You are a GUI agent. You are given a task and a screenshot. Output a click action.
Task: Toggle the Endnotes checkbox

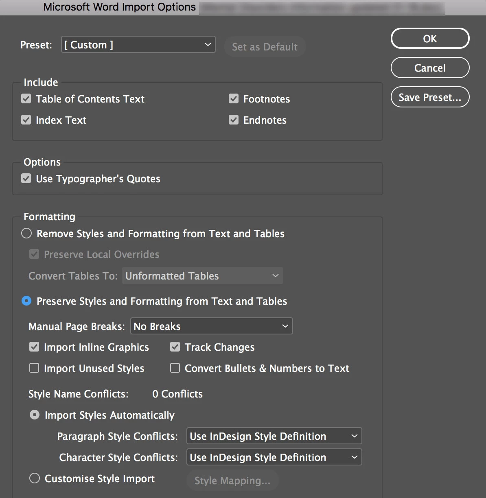pyautogui.click(x=234, y=120)
